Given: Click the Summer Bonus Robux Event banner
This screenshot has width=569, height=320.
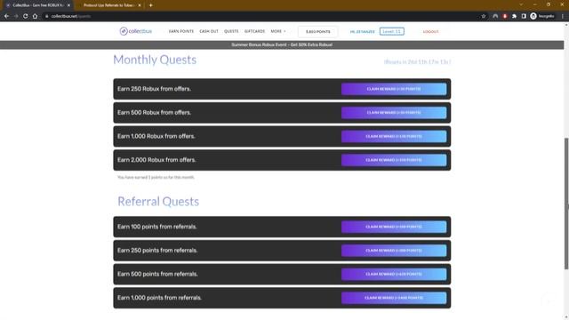Looking at the screenshot, I should point(282,45).
